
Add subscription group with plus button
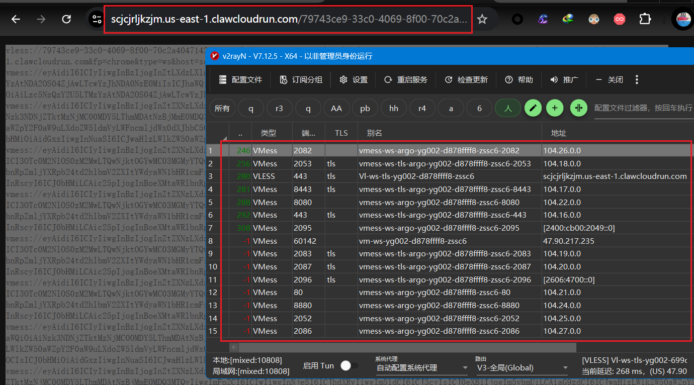pos(555,108)
